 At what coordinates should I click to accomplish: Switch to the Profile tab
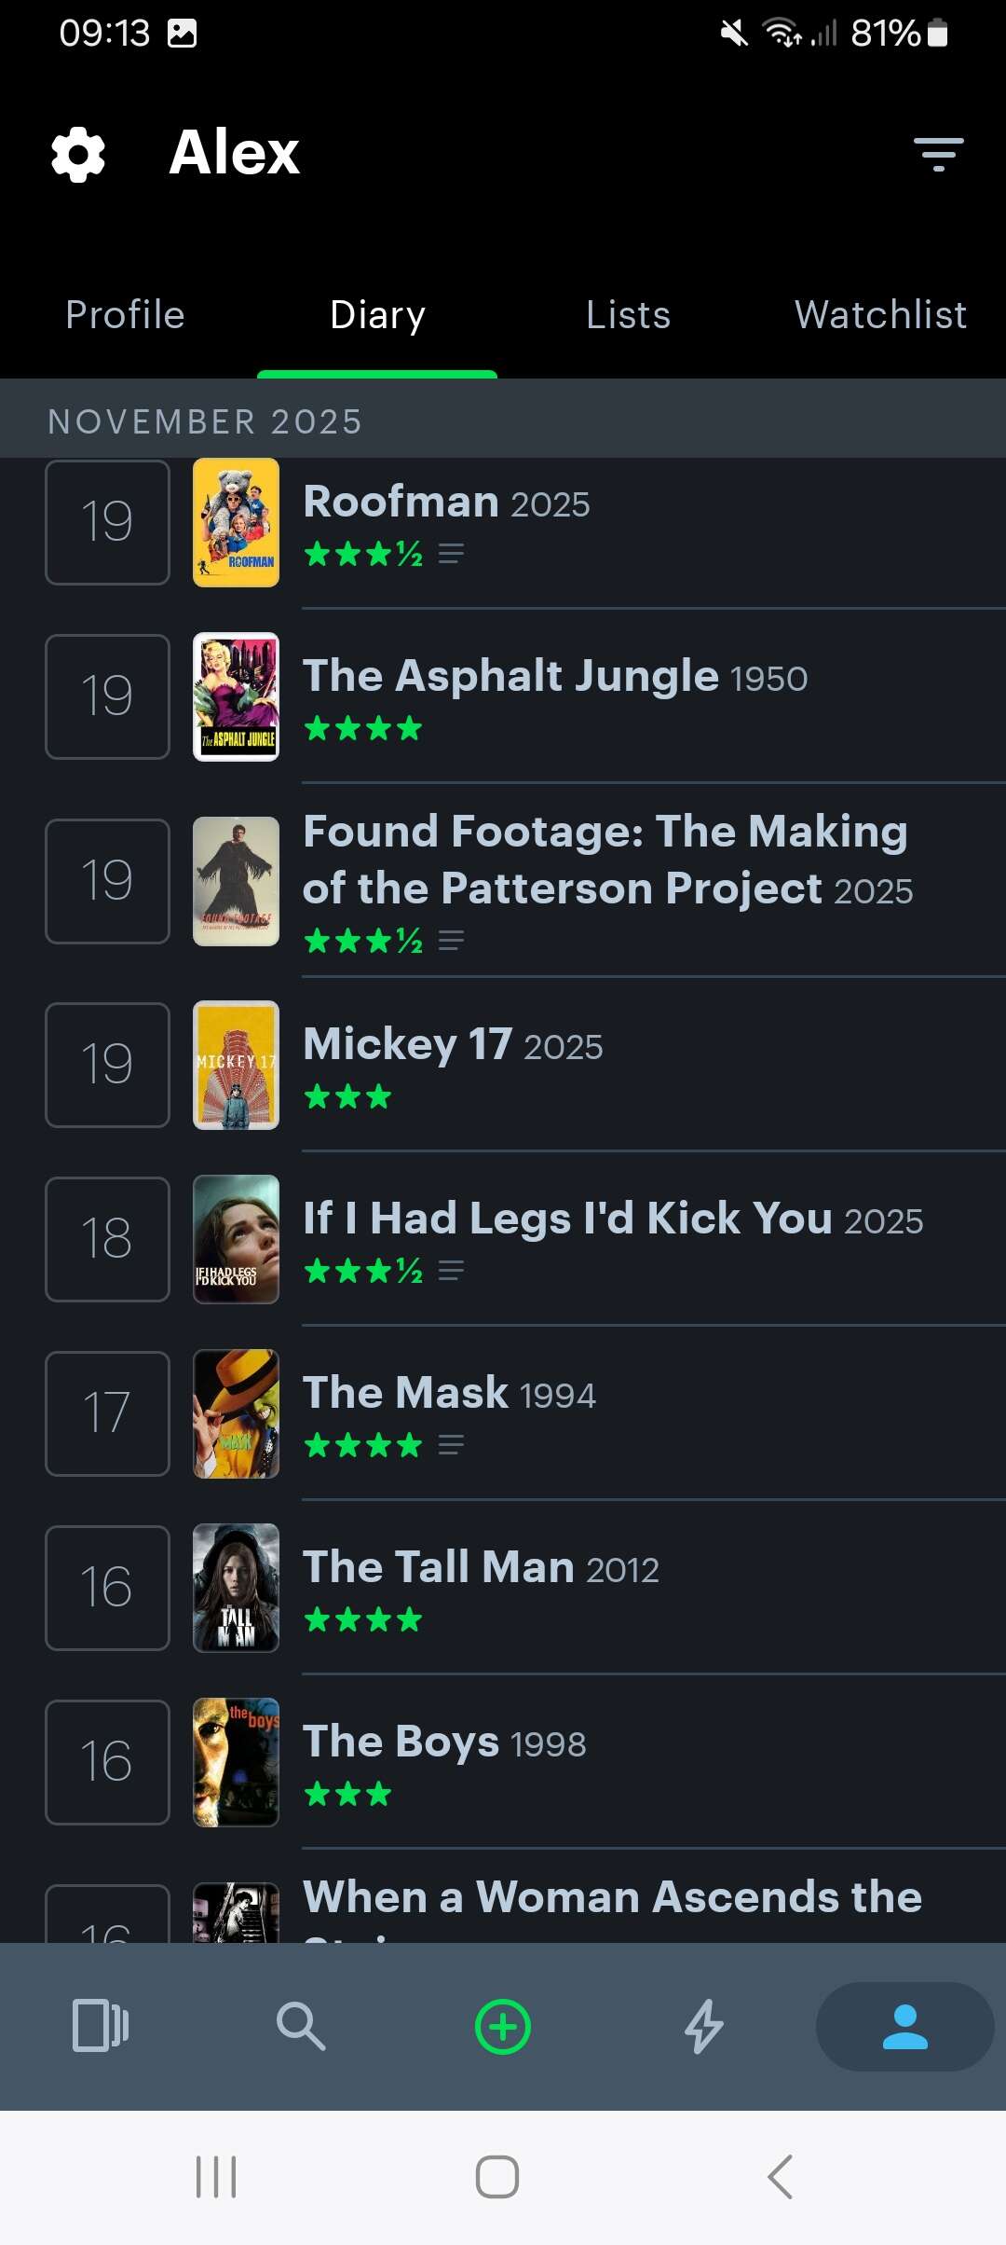click(126, 315)
